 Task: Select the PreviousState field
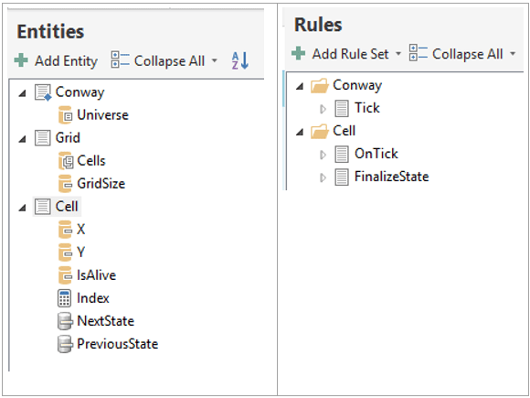tap(117, 344)
